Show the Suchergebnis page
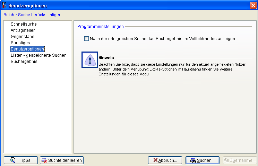Screen dimensions: 258x166 24,62
